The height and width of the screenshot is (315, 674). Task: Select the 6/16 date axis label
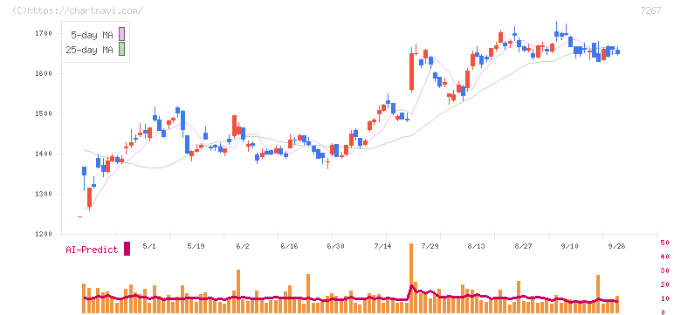289,246
